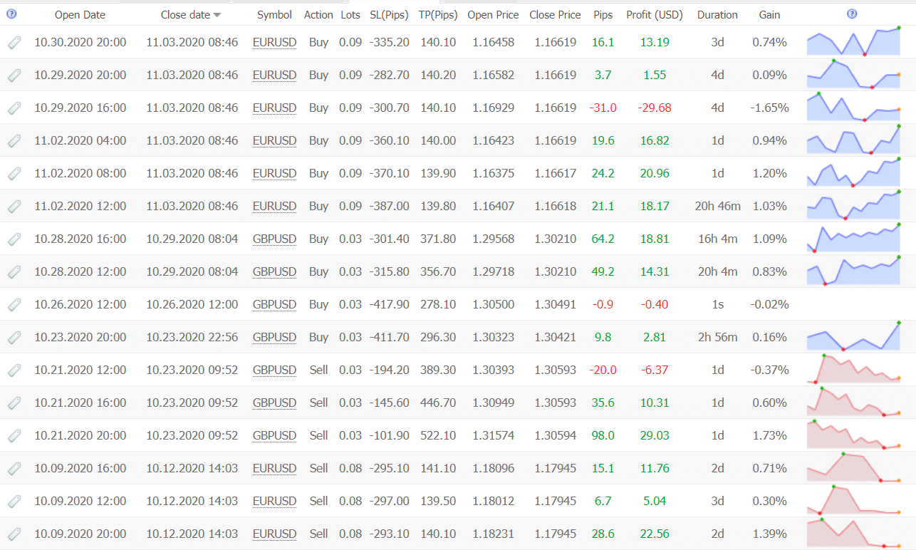Open mini chart for trade with -29.68 profit

pyautogui.click(x=853, y=107)
